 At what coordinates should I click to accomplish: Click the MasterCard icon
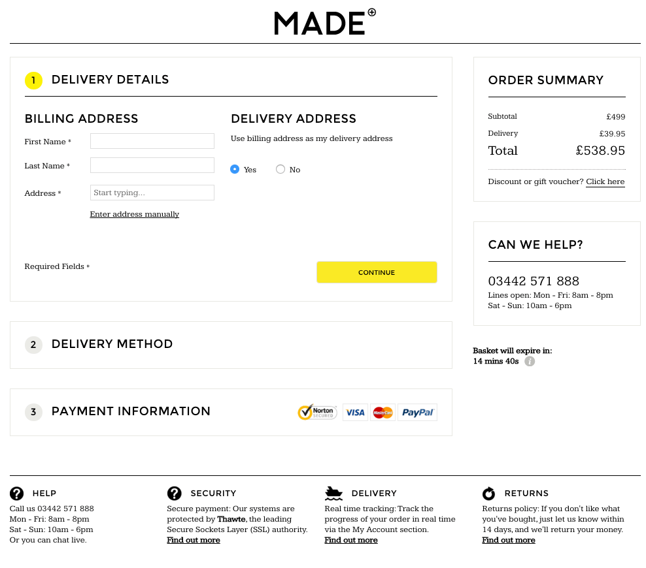point(382,412)
